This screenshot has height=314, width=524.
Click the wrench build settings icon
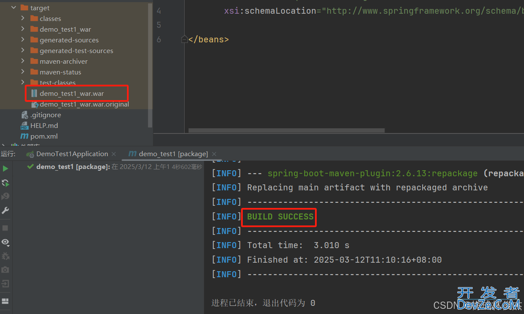pos(5,210)
